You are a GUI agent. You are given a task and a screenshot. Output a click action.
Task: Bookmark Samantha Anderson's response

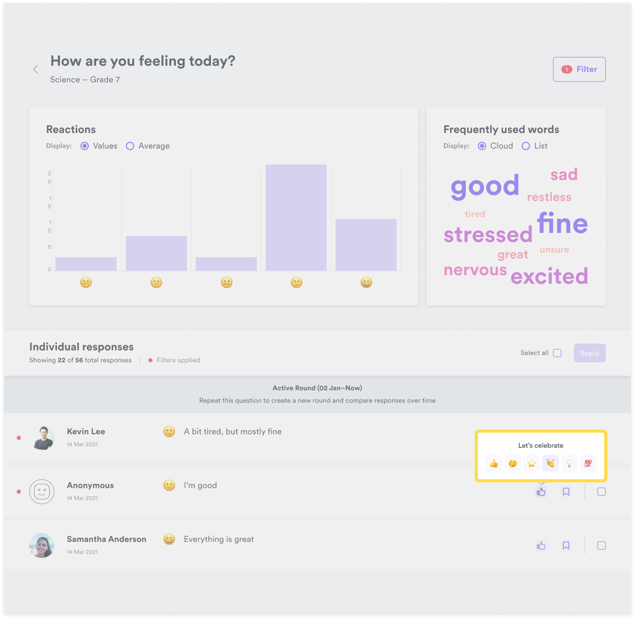pos(566,546)
